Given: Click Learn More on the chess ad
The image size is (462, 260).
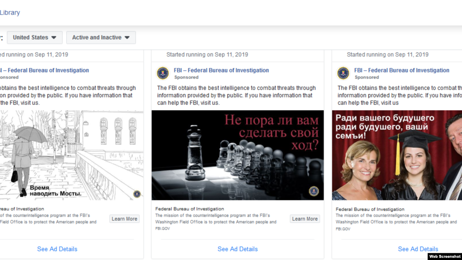Looking at the screenshot, I should coord(305,219).
